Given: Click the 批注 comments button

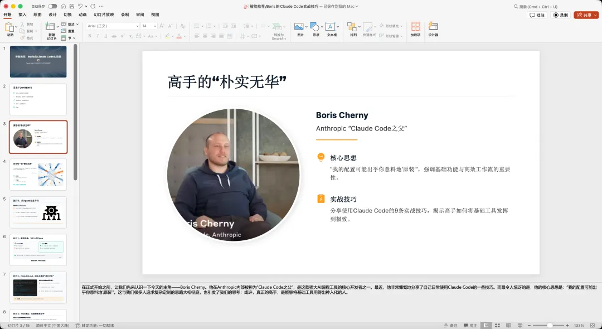Looking at the screenshot, I should pos(537,15).
